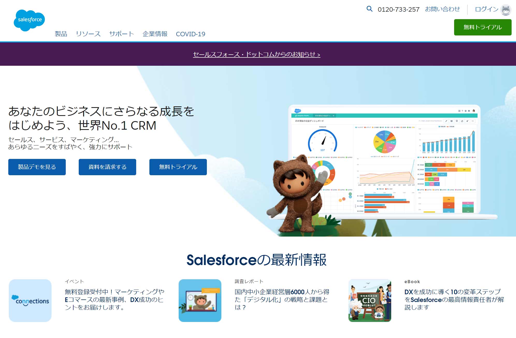
Task: Open the サポート menu
Action: (x=121, y=34)
